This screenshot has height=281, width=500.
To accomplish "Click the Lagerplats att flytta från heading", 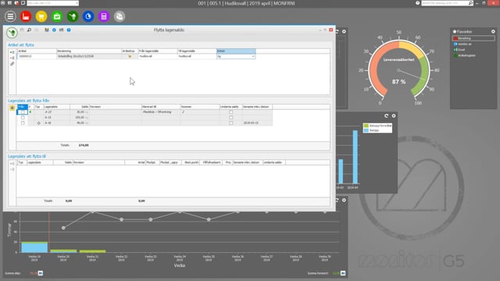I will (x=29, y=101).
